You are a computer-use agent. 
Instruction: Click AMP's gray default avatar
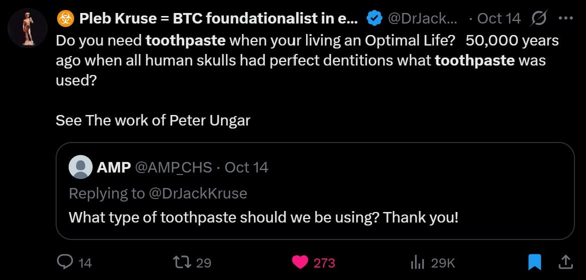pyautogui.click(x=80, y=167)
